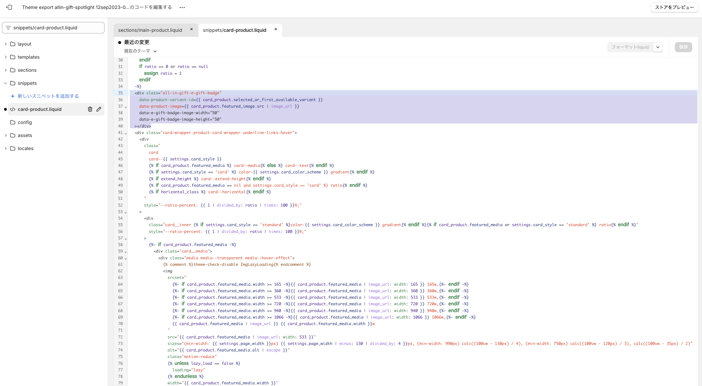This screenshot has height=386, width=702.
Task: Open the 現在のテーマ version dropdown
Action: [140, 51]
